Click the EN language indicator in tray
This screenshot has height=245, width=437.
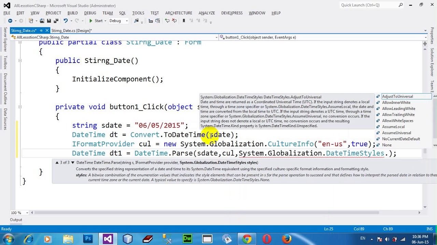click(363, 239)
